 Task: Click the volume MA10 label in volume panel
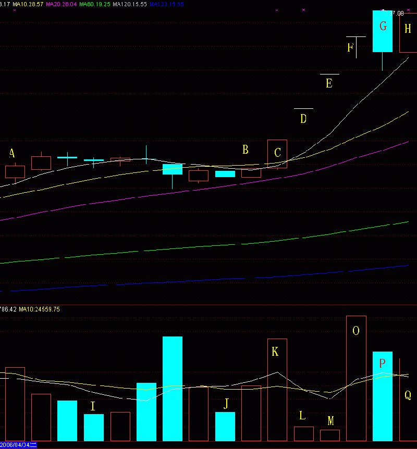point(39,309)
